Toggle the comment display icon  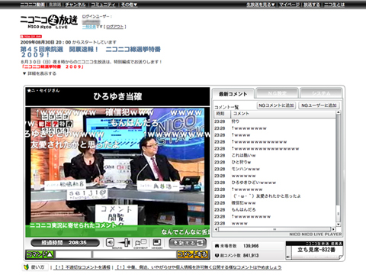(140, 243)
